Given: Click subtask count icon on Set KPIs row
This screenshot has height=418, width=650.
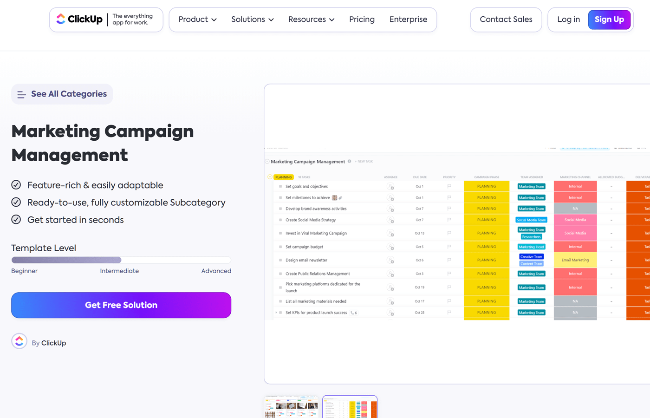Looking at the screenshot, I should click(x=353, y=313).
